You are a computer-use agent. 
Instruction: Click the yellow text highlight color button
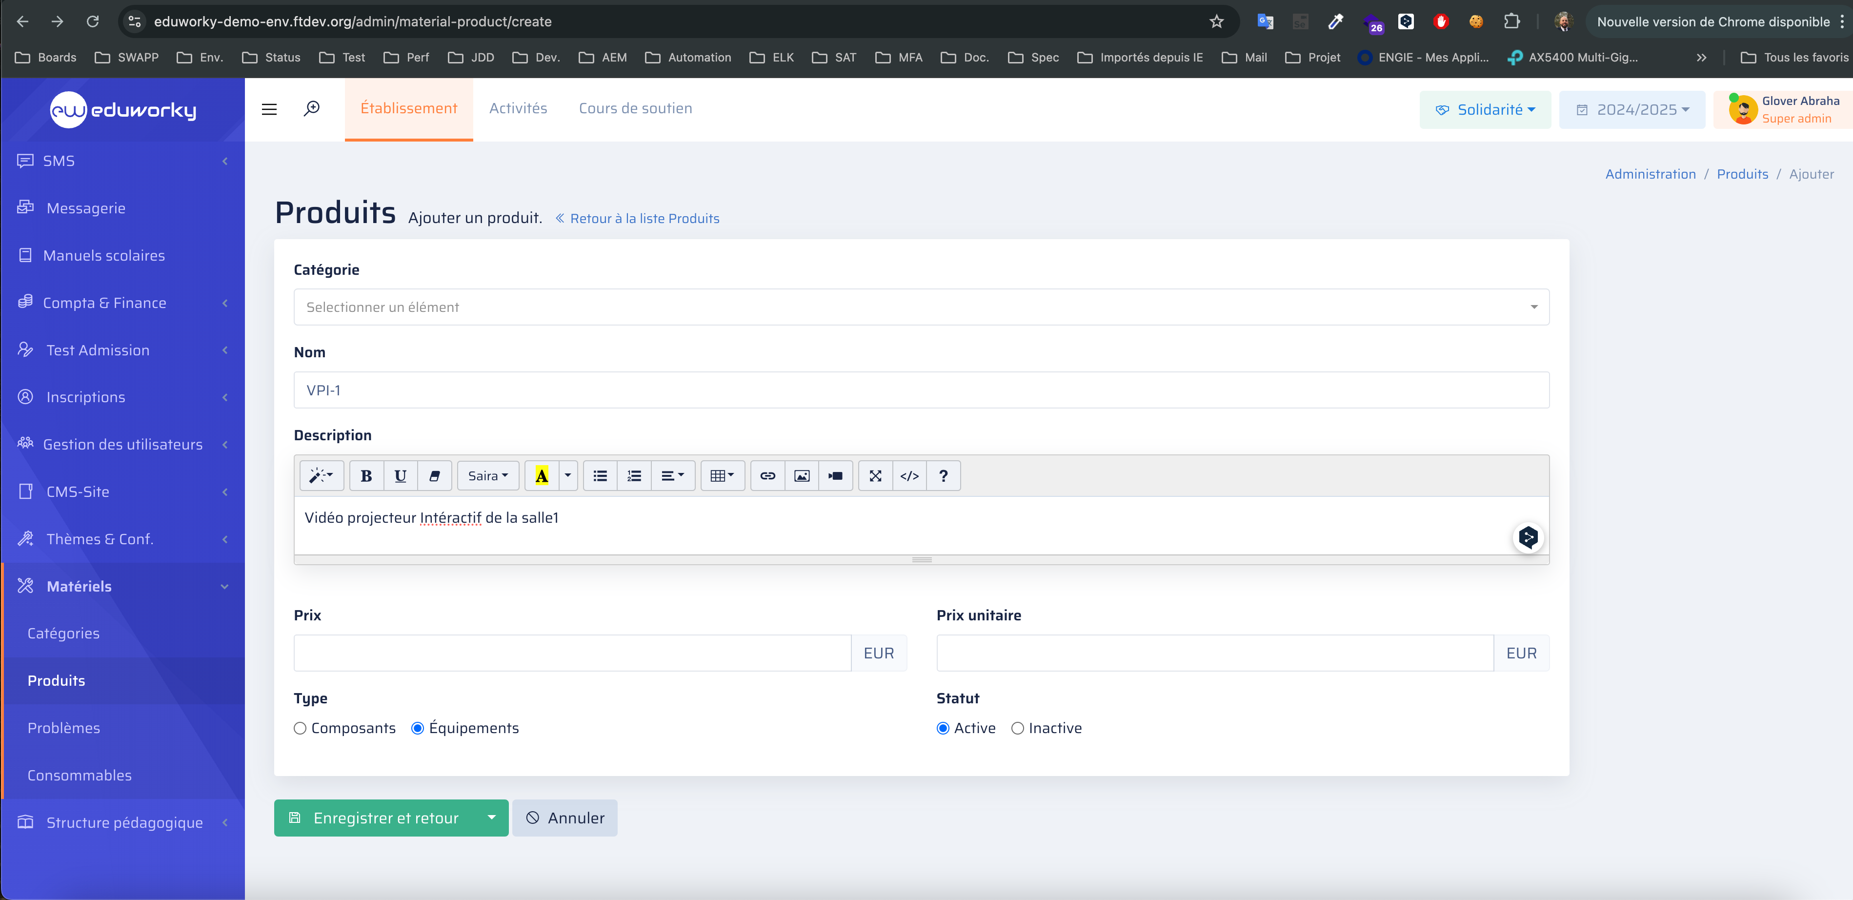(542, 475)
